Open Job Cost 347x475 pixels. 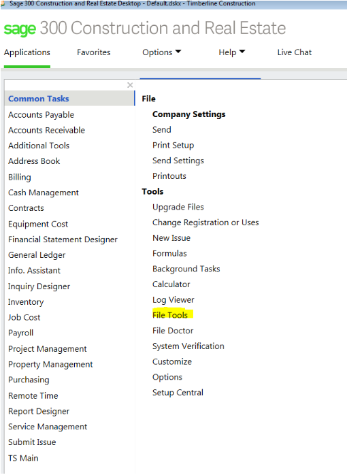(24, 318)
